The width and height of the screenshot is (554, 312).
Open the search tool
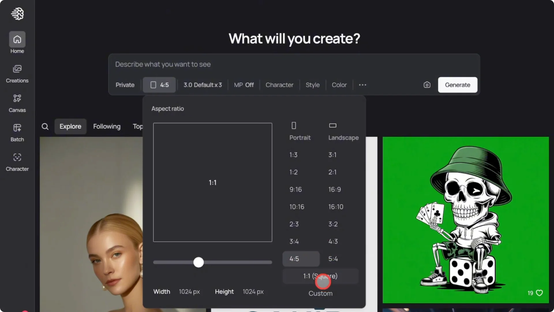45,126
